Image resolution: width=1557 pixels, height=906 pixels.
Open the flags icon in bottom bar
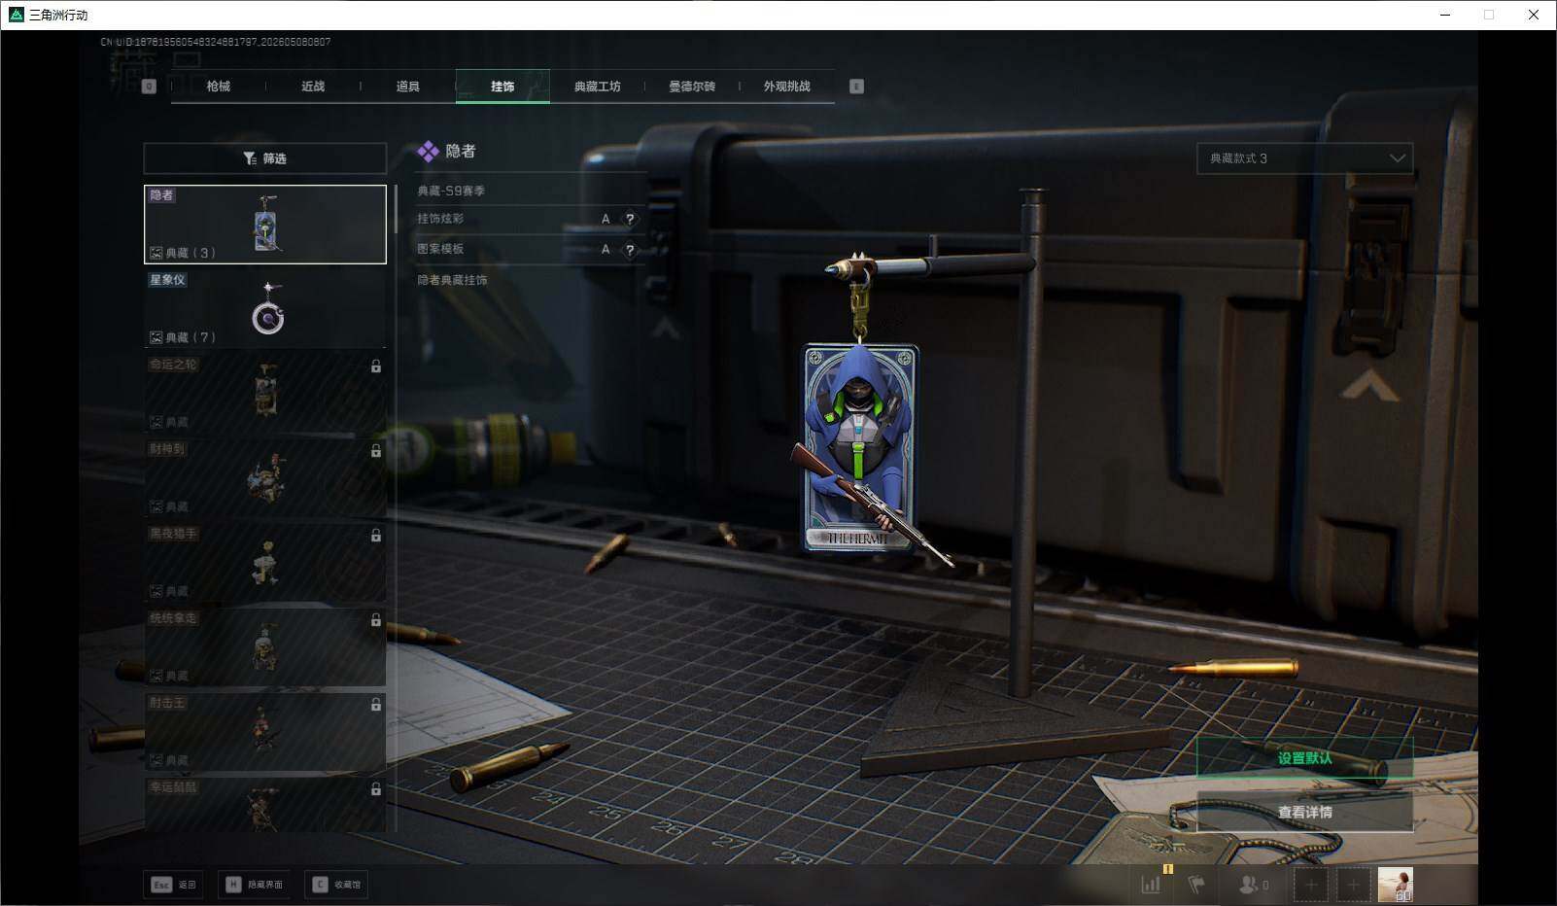click(1196, 885)
